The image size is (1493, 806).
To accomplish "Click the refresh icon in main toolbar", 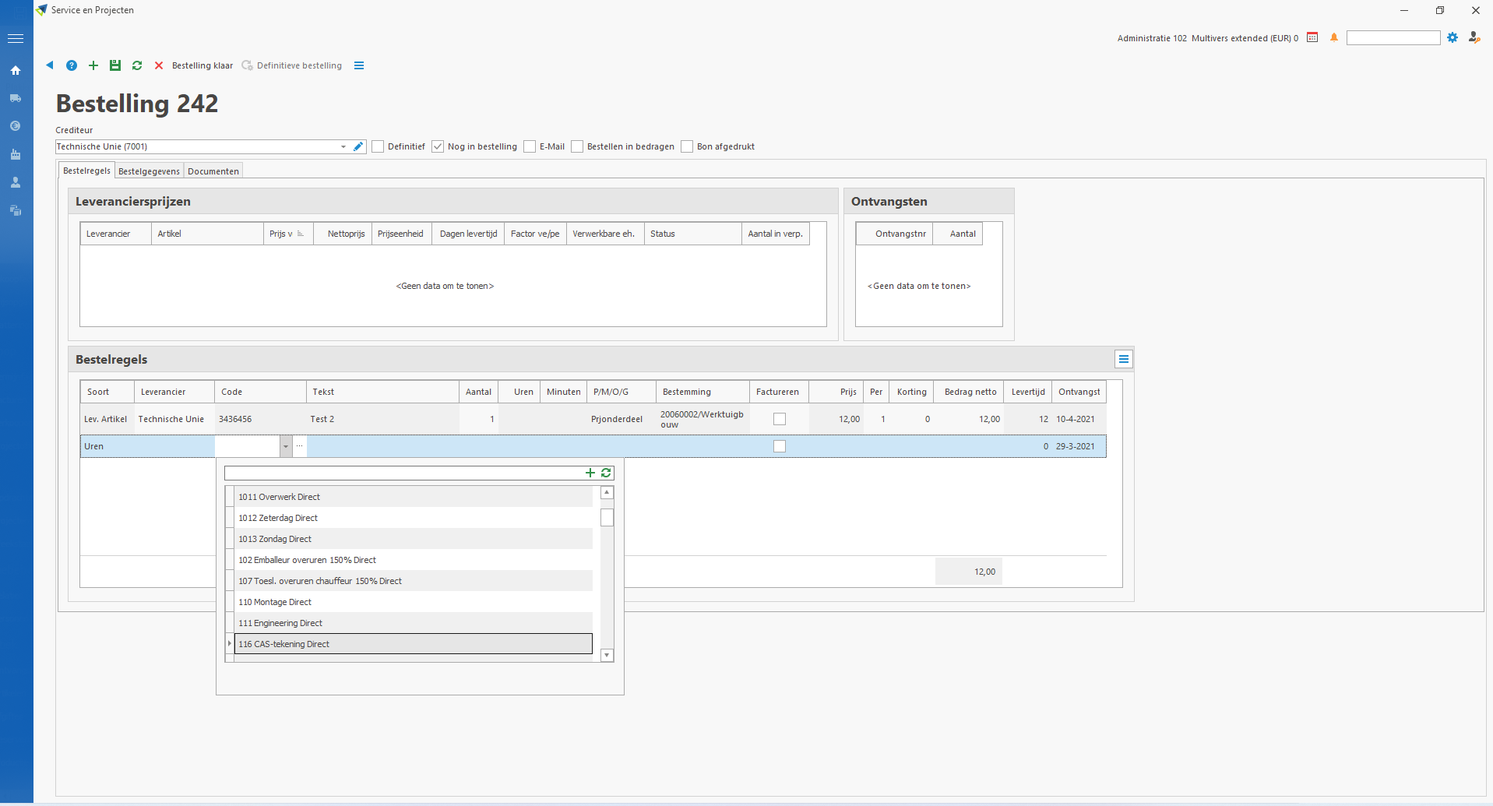I will coord(137,65).
